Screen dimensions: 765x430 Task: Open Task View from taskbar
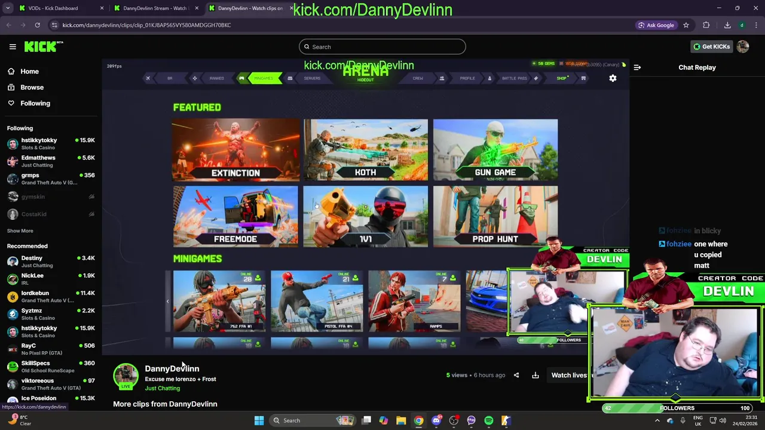tap(366, 420)
